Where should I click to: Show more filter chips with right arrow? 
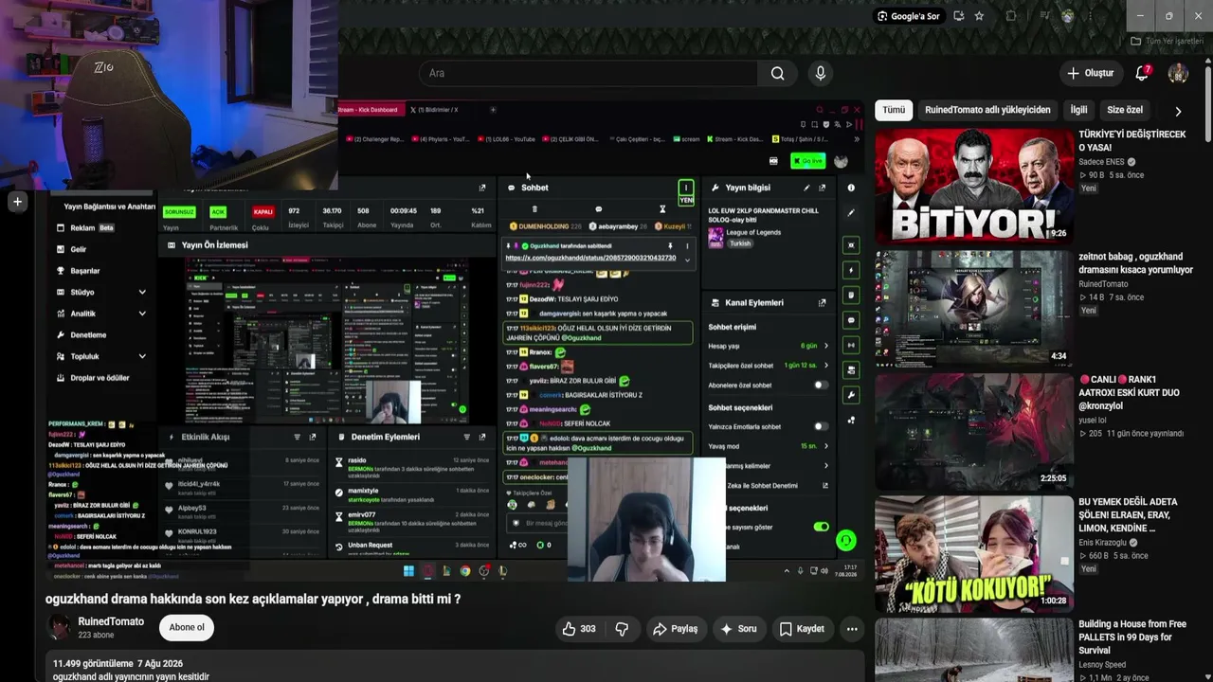pyautogui.click(x=1178, y=111)
